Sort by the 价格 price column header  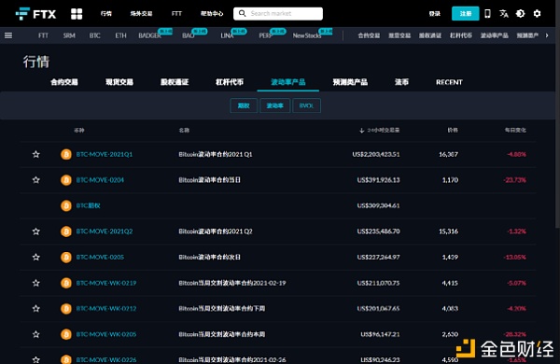point(453,130)
